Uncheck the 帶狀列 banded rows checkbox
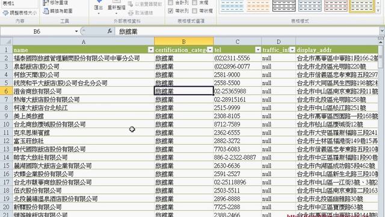This screenshot has height=217, width=385. pyautogui.click(x=170, y=11)
